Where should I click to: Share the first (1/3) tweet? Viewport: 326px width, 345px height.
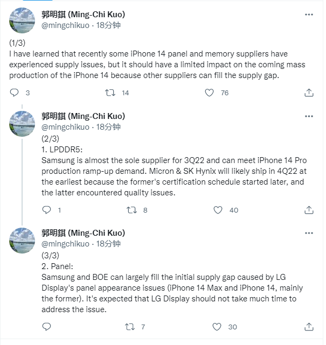pyautogui.click(x=309, y=93)
